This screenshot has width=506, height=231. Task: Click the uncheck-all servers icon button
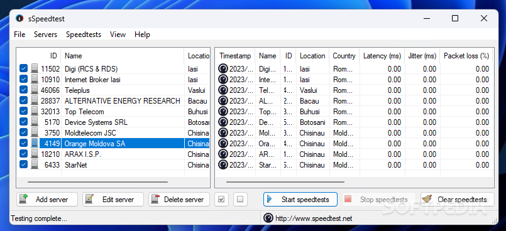[240, 200]
